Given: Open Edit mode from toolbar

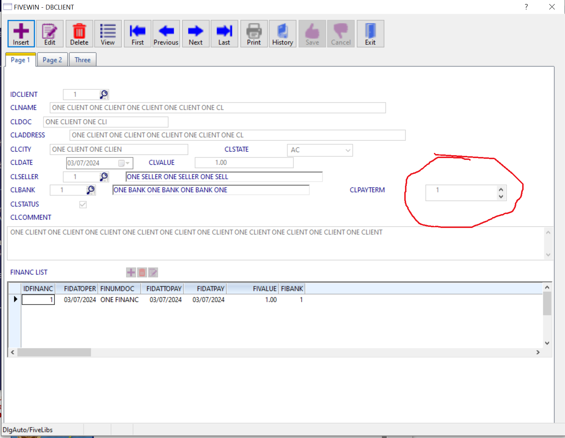Looking at the screenshot, I should (x=50, y=34).
